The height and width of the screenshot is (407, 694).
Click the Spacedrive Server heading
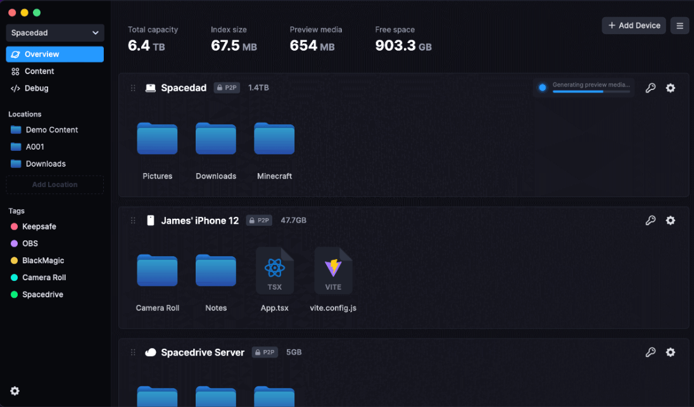click(203, 352)
